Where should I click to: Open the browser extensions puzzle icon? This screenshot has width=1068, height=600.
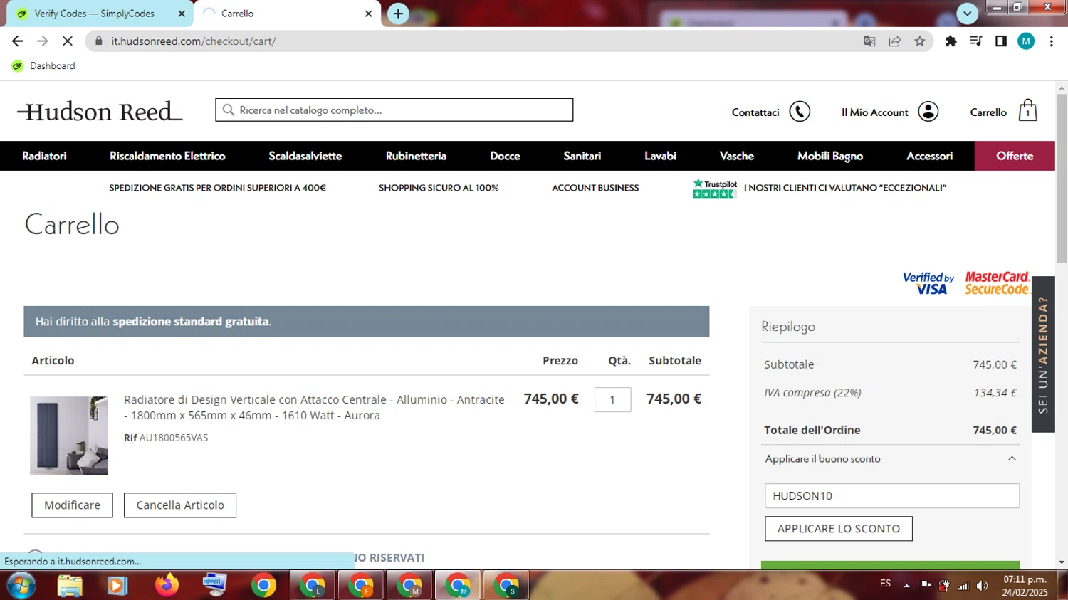[951, 41]
